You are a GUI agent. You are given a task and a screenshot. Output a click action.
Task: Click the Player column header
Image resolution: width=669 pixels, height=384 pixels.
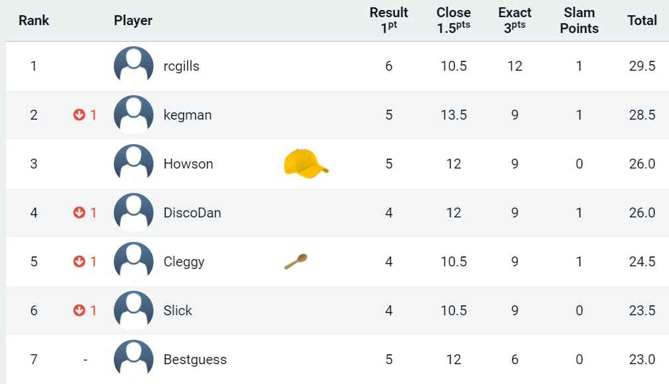(133, 20)
